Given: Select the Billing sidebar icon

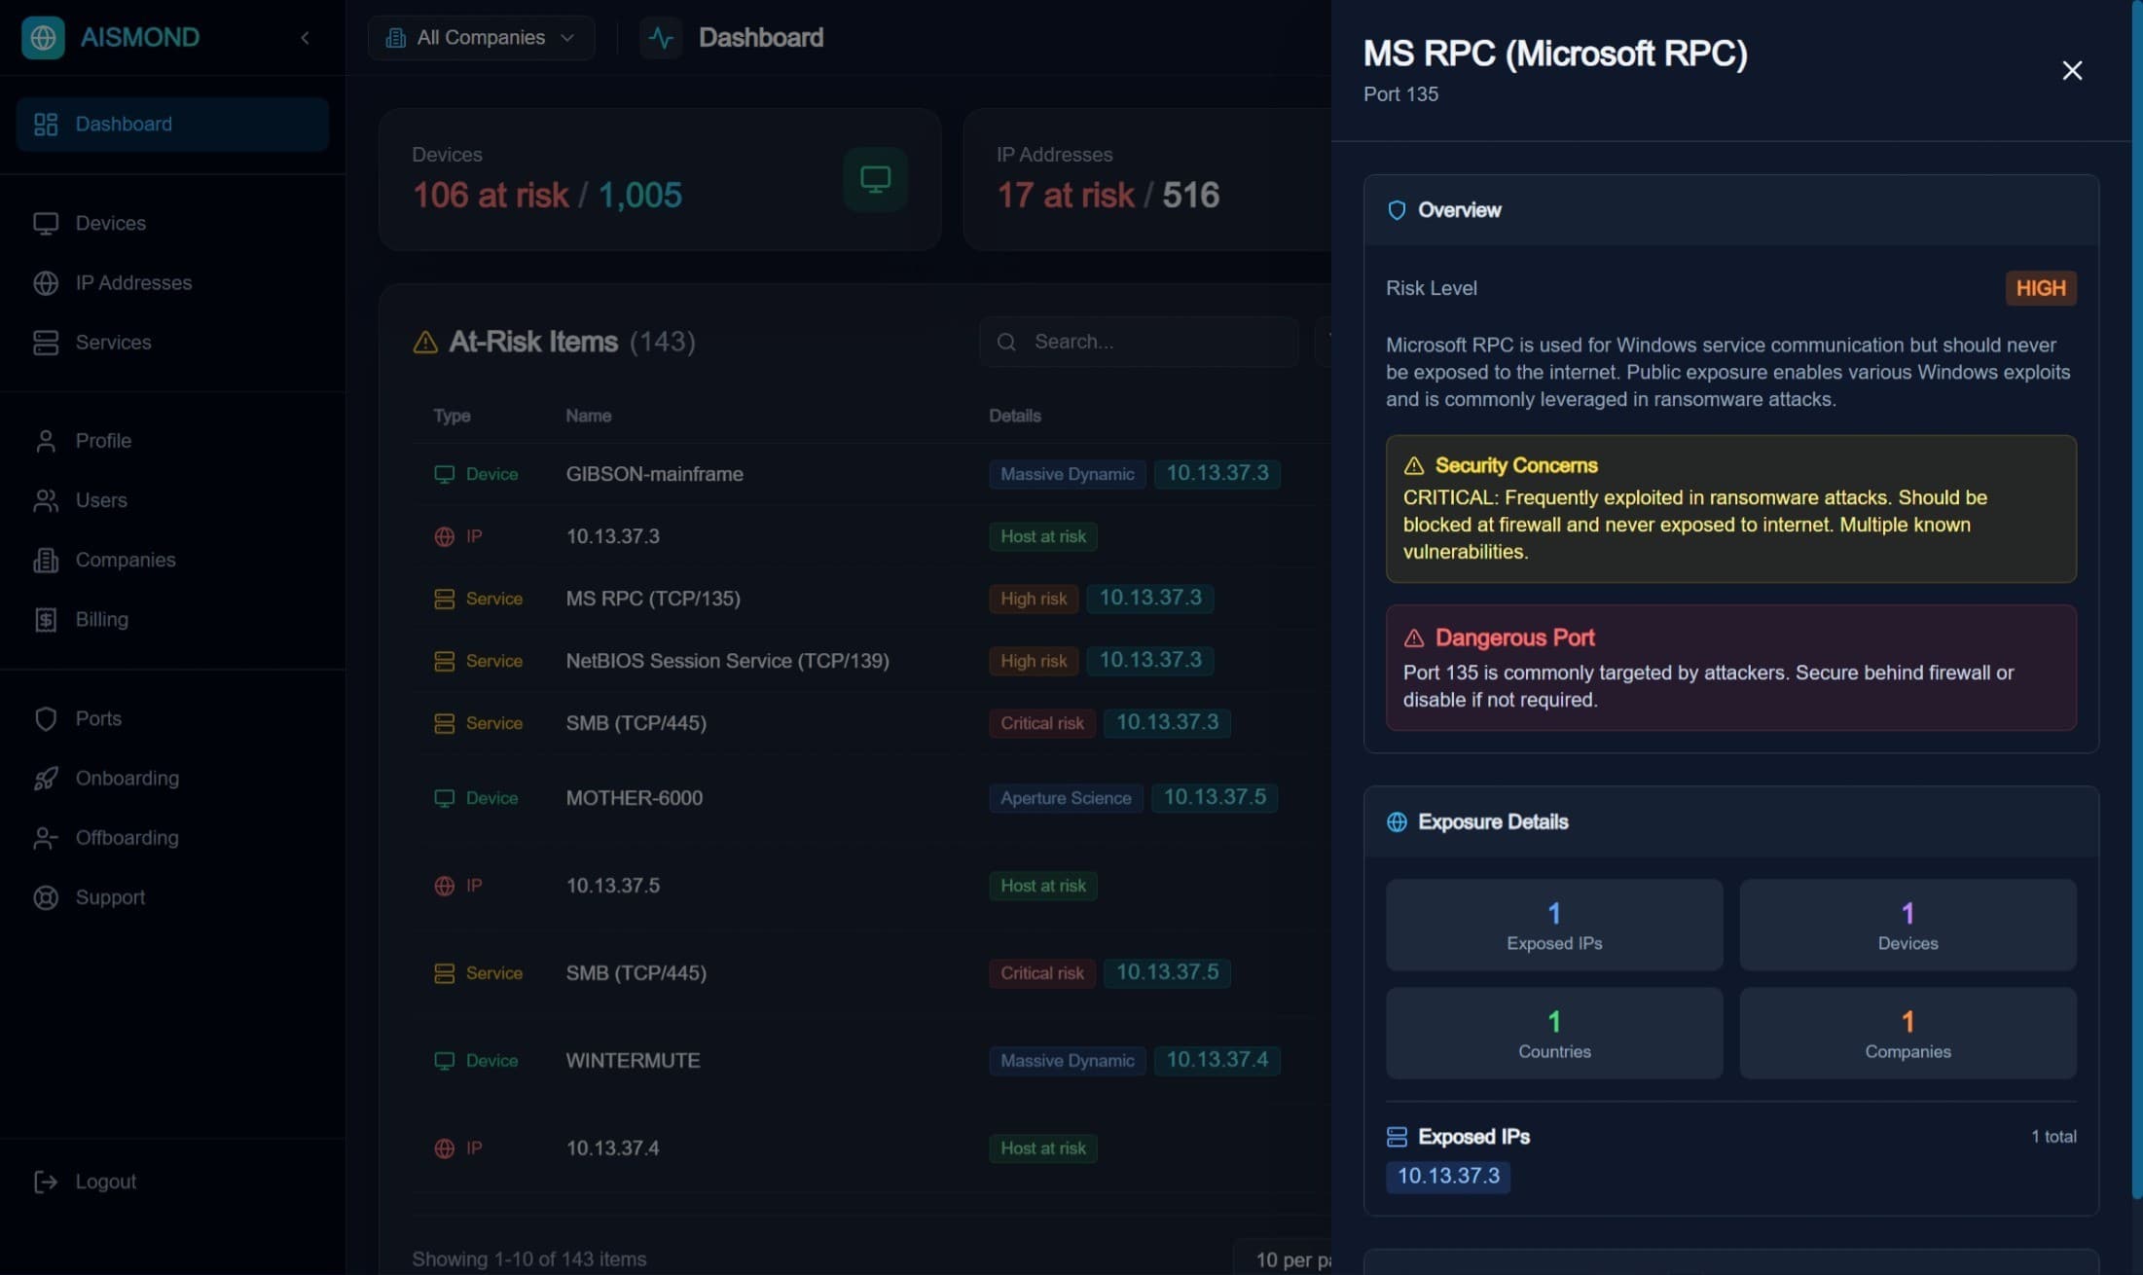Looking at the screenshot, I should pyautogui.click(x=47, y=620).
